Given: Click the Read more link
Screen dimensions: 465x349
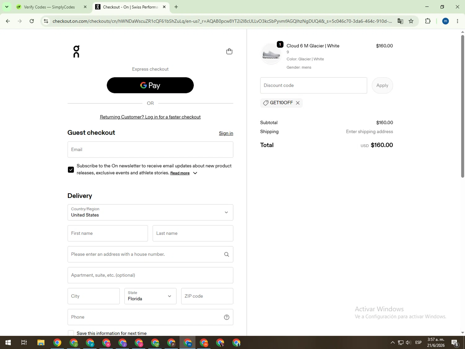Looking at the screenshot, I should click(180, 173).
